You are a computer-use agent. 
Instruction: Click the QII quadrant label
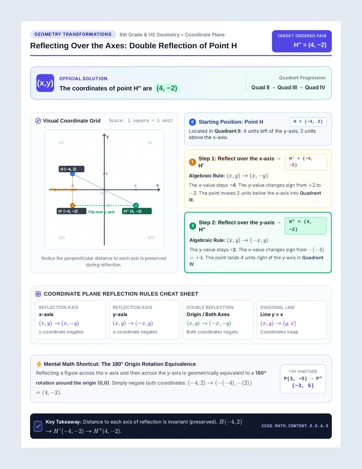point(61,142)
